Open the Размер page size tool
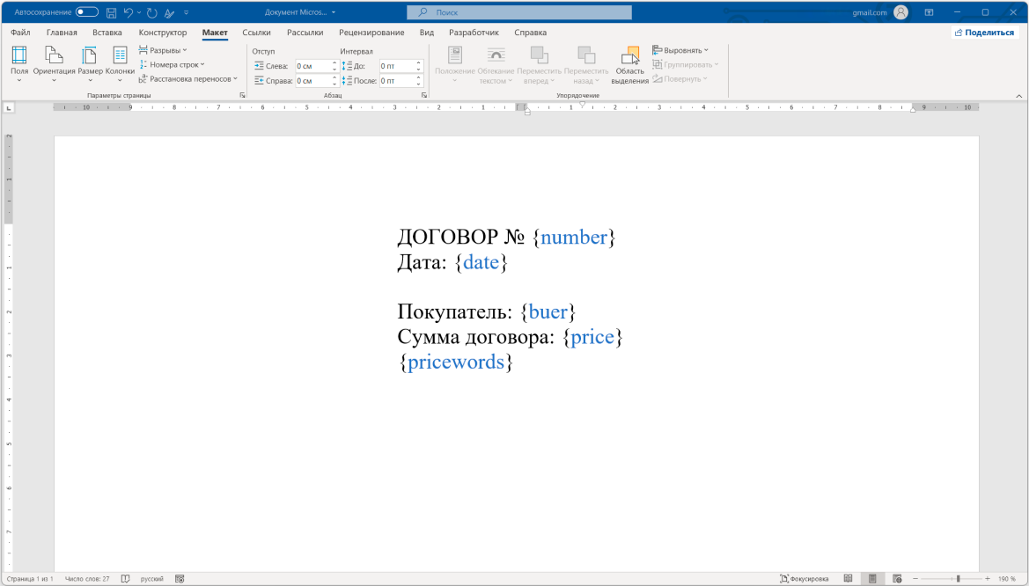1029x586 pixels. [90, 63]
